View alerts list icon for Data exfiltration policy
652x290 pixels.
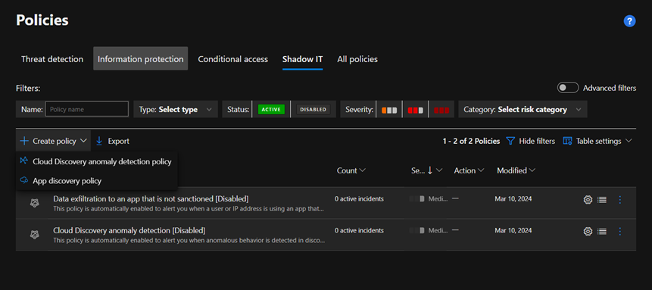tap(601, 200)
